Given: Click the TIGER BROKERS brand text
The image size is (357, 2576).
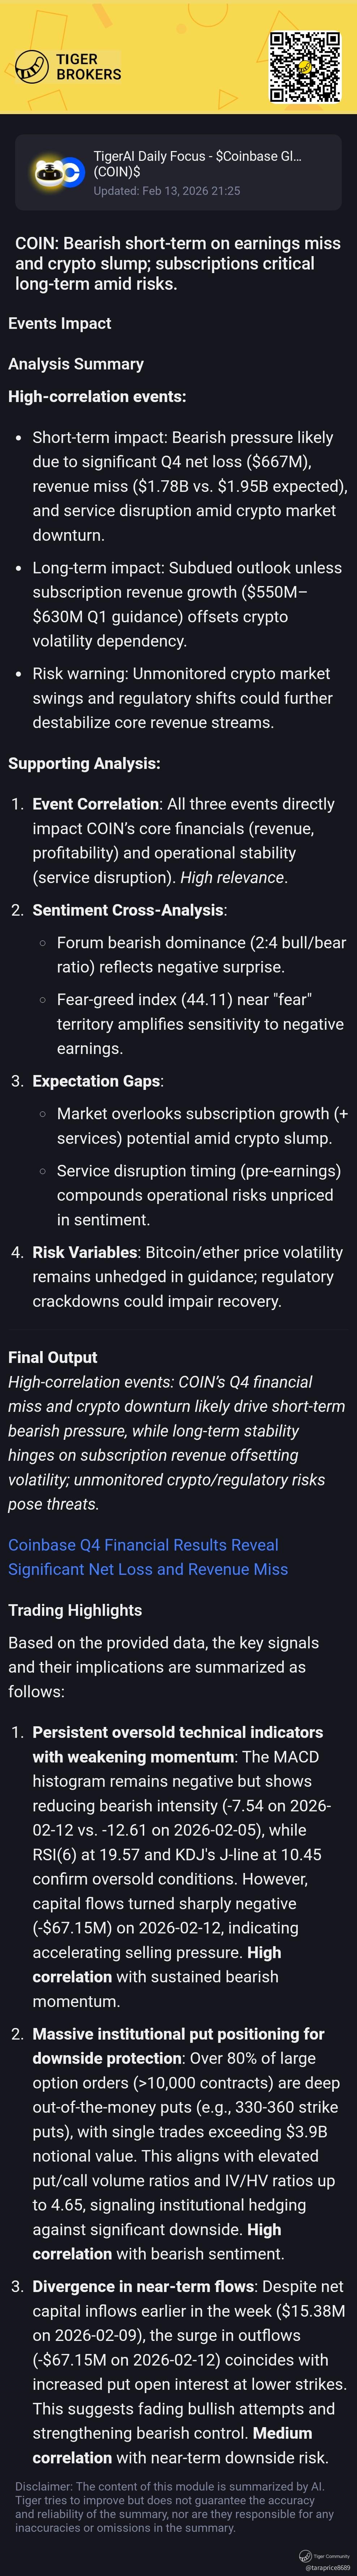Looking at the screenshot, I should click(x=89, y=67).
